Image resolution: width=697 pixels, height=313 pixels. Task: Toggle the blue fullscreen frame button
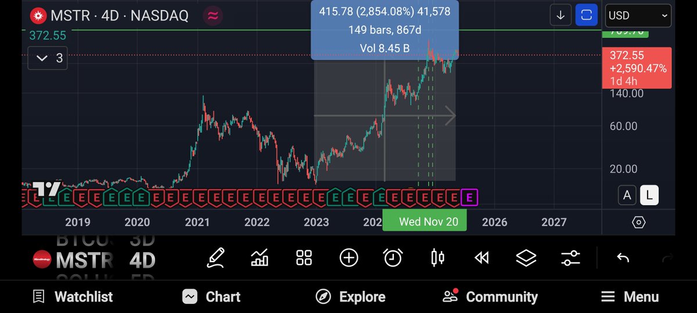click(587, 16)
